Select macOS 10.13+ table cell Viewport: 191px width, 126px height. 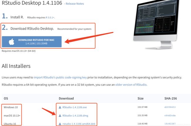[x=12, y=115]
